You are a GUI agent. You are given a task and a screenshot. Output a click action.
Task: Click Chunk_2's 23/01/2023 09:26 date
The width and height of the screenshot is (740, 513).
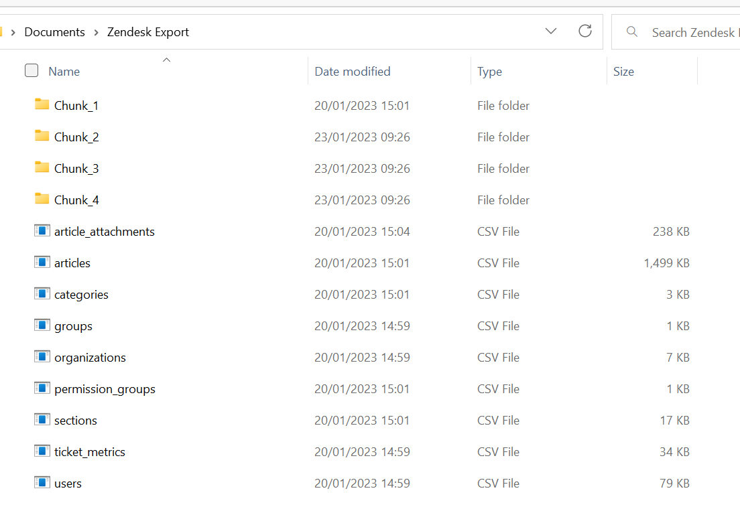coord(362,137)
